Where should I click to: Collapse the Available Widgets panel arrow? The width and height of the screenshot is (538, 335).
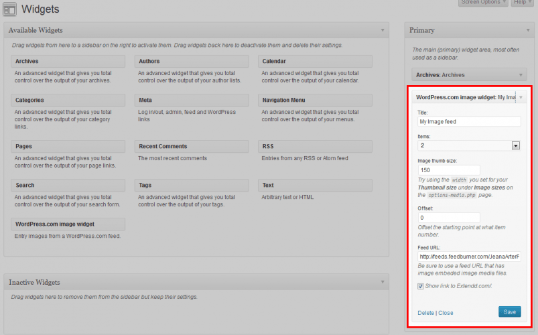click(383, 30)
